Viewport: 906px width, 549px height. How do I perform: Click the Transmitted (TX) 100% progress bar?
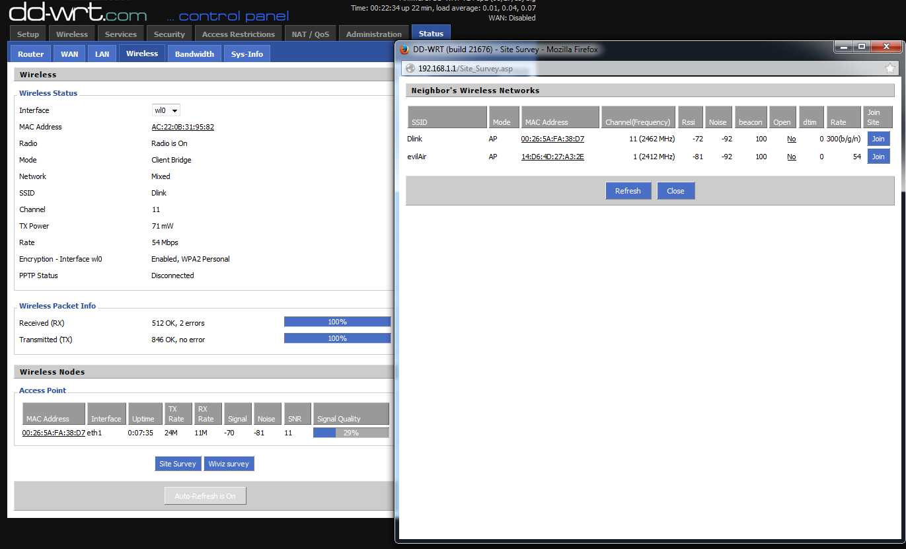coord(338,338)
